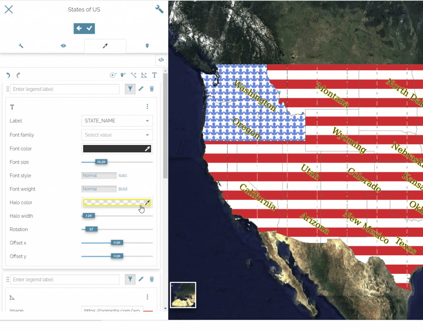Delete the polygon rule with the trash icon

[152, 279]
